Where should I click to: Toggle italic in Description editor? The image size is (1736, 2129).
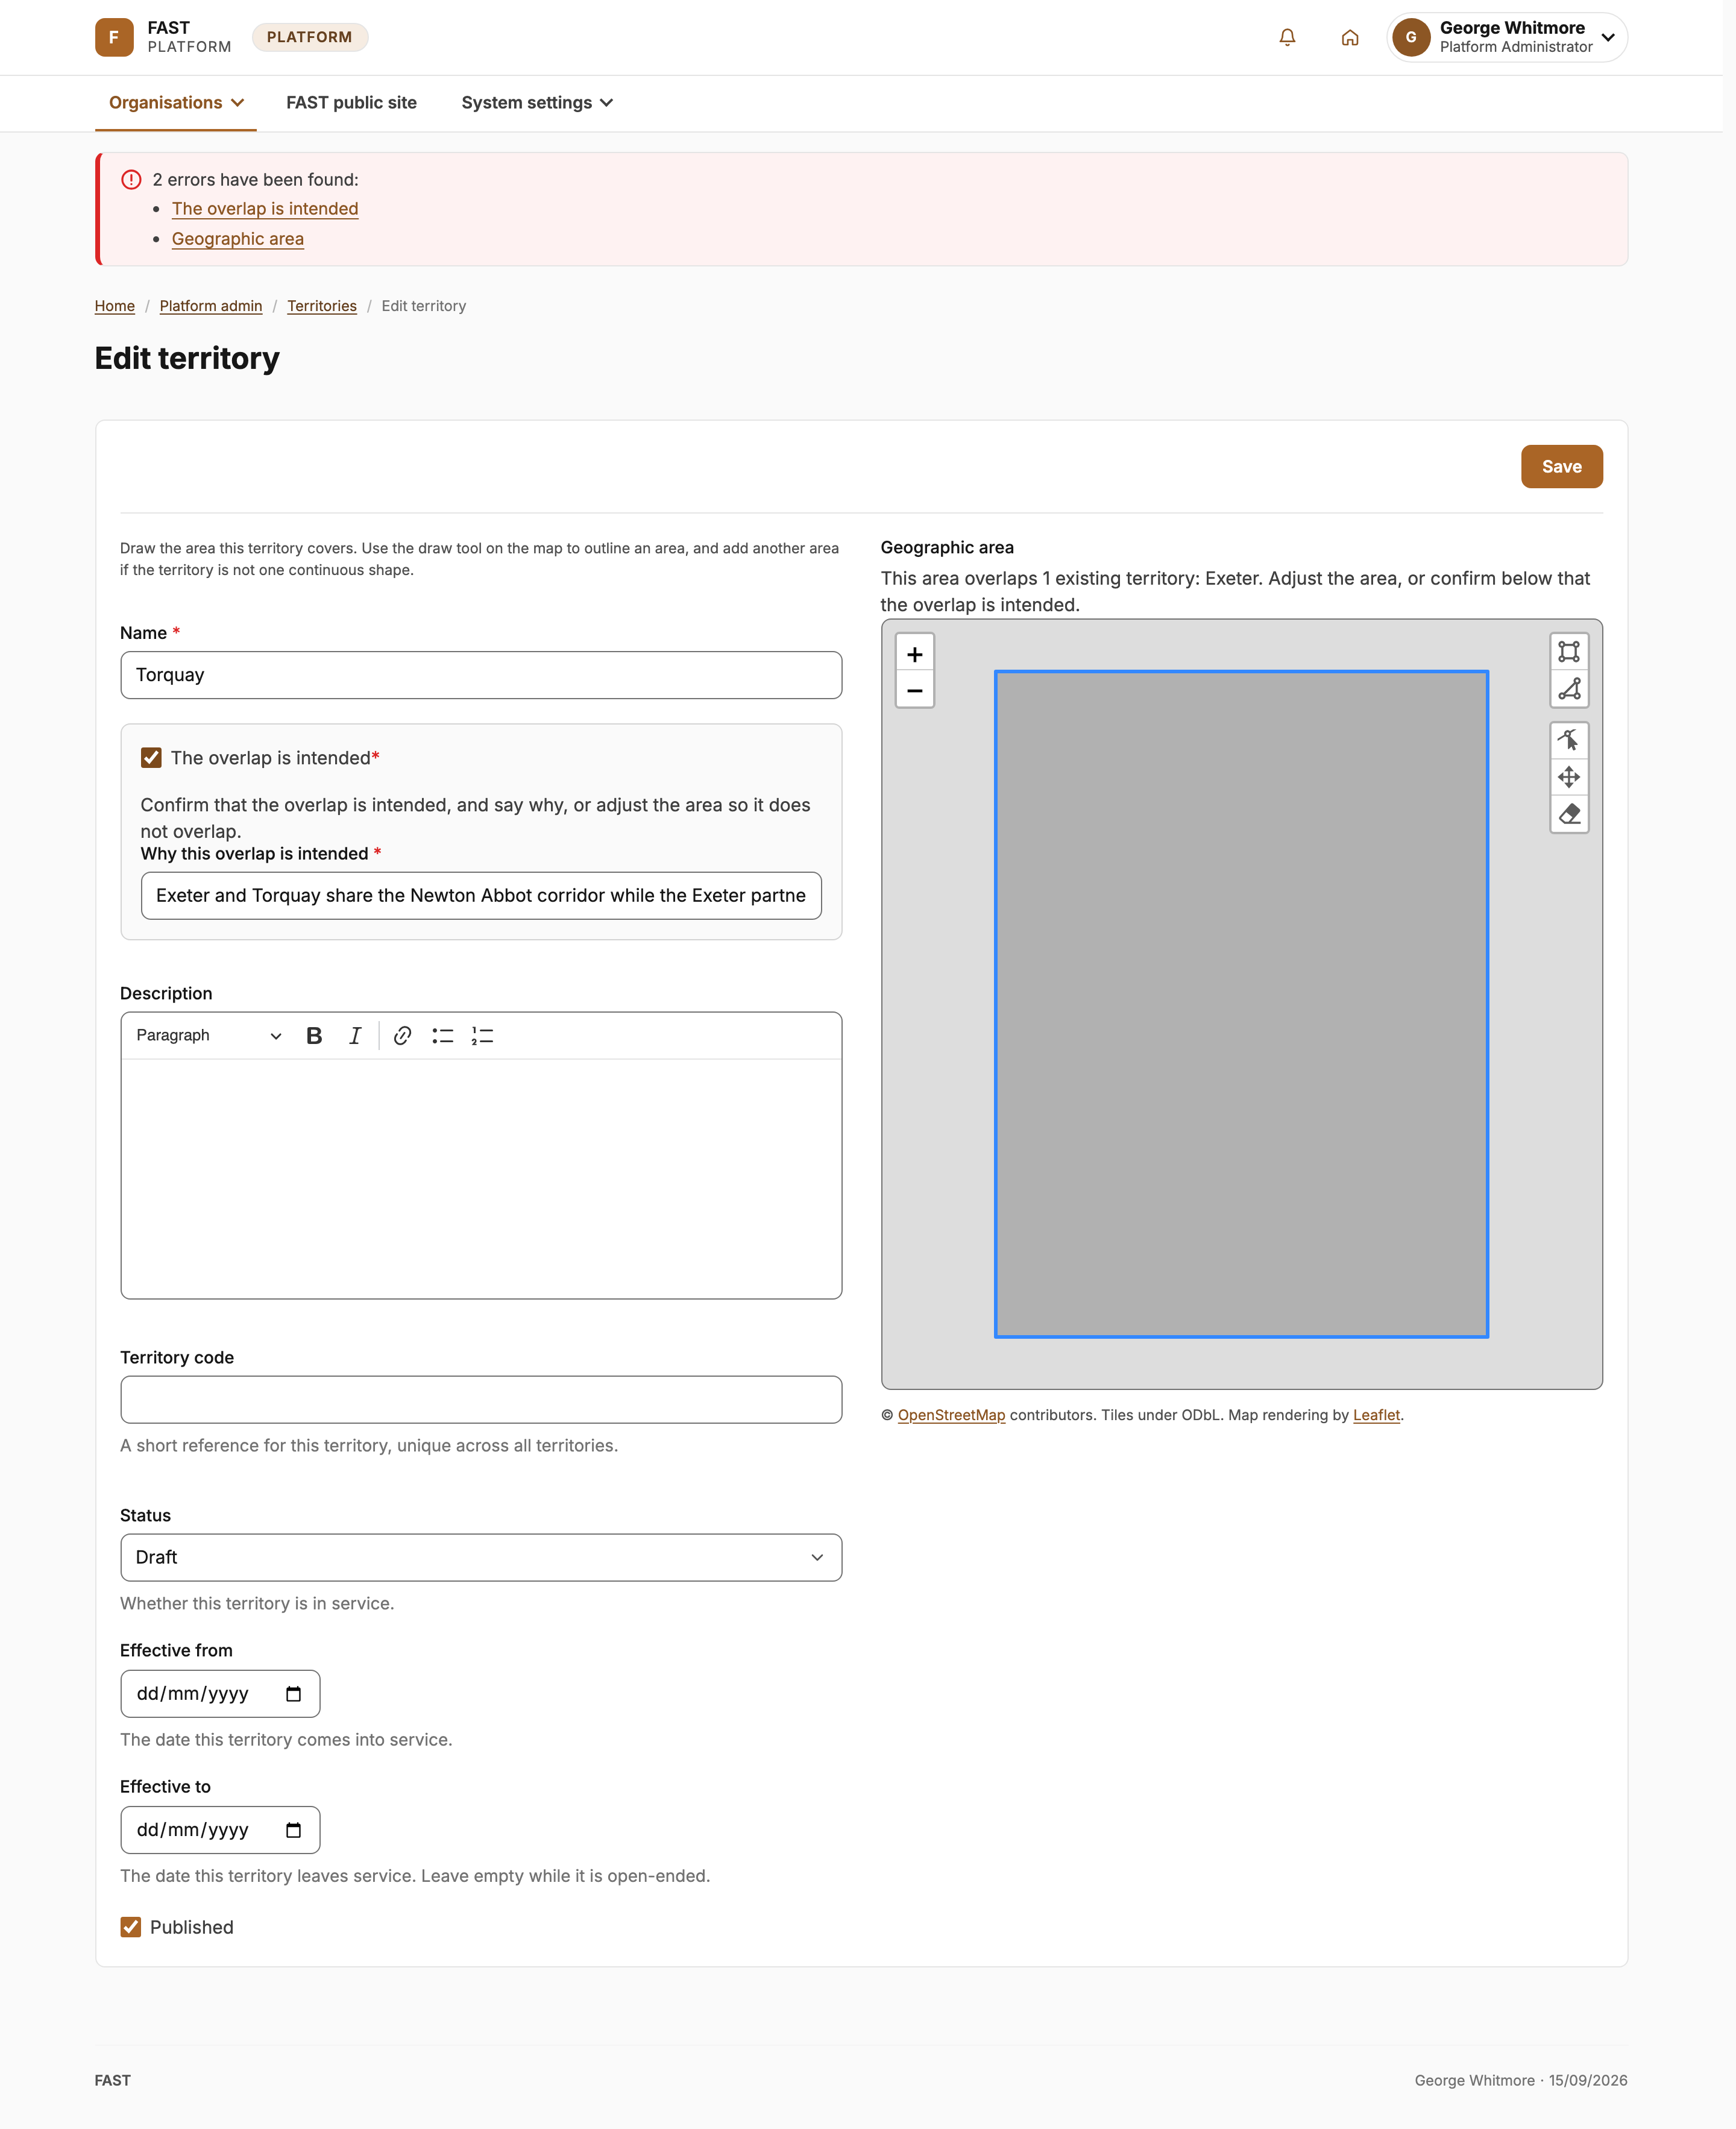click(354, 1036)
